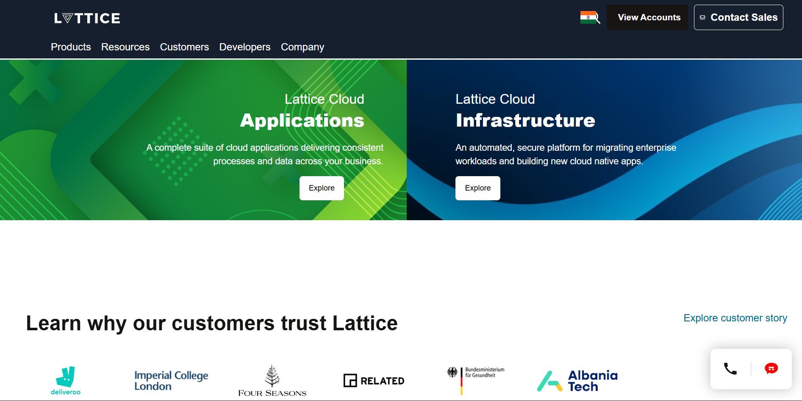
Task: Open the Resources dropdown
Action: tap(125, 47)
